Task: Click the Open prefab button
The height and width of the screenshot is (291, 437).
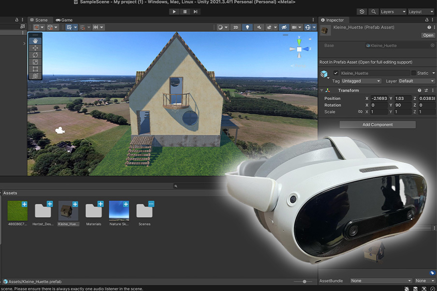Action: (x=428, y=35)
